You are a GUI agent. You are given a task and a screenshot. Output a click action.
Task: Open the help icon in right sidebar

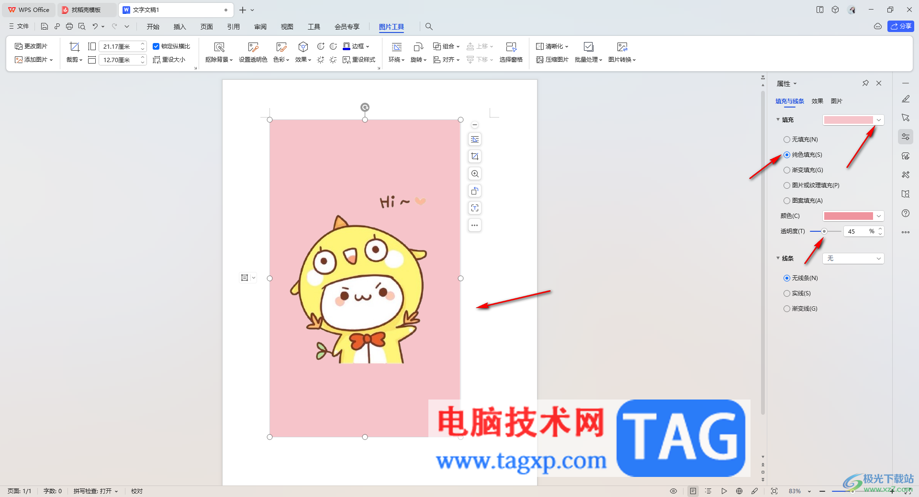[x=906, y=213]
